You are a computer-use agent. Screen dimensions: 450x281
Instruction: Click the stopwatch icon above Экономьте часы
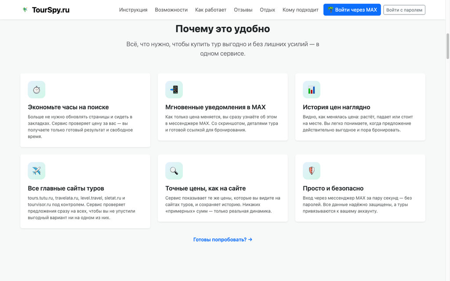[x=36, y=90]
